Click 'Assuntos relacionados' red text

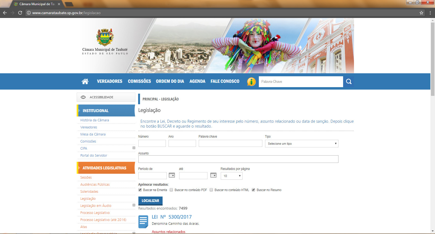(169, 232)
